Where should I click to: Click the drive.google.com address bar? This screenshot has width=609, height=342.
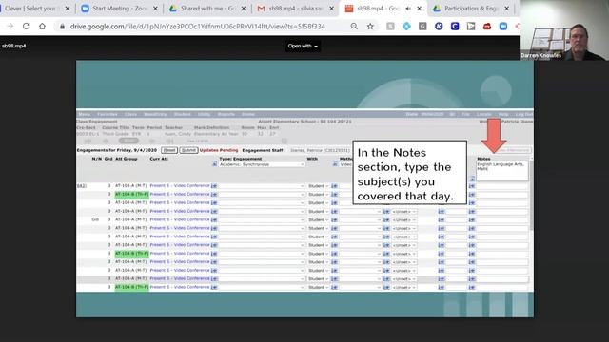[x=197, y=27]
